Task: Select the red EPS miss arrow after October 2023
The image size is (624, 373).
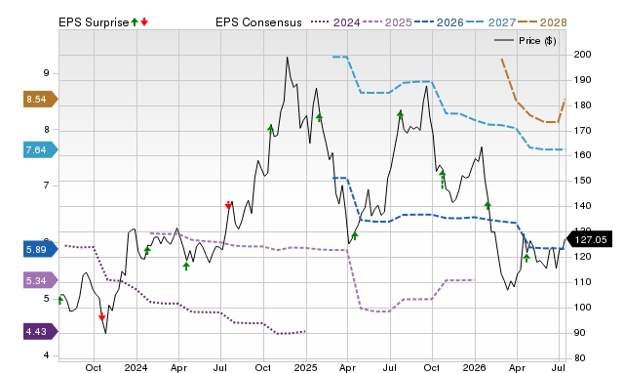Action: pos(101,316)
